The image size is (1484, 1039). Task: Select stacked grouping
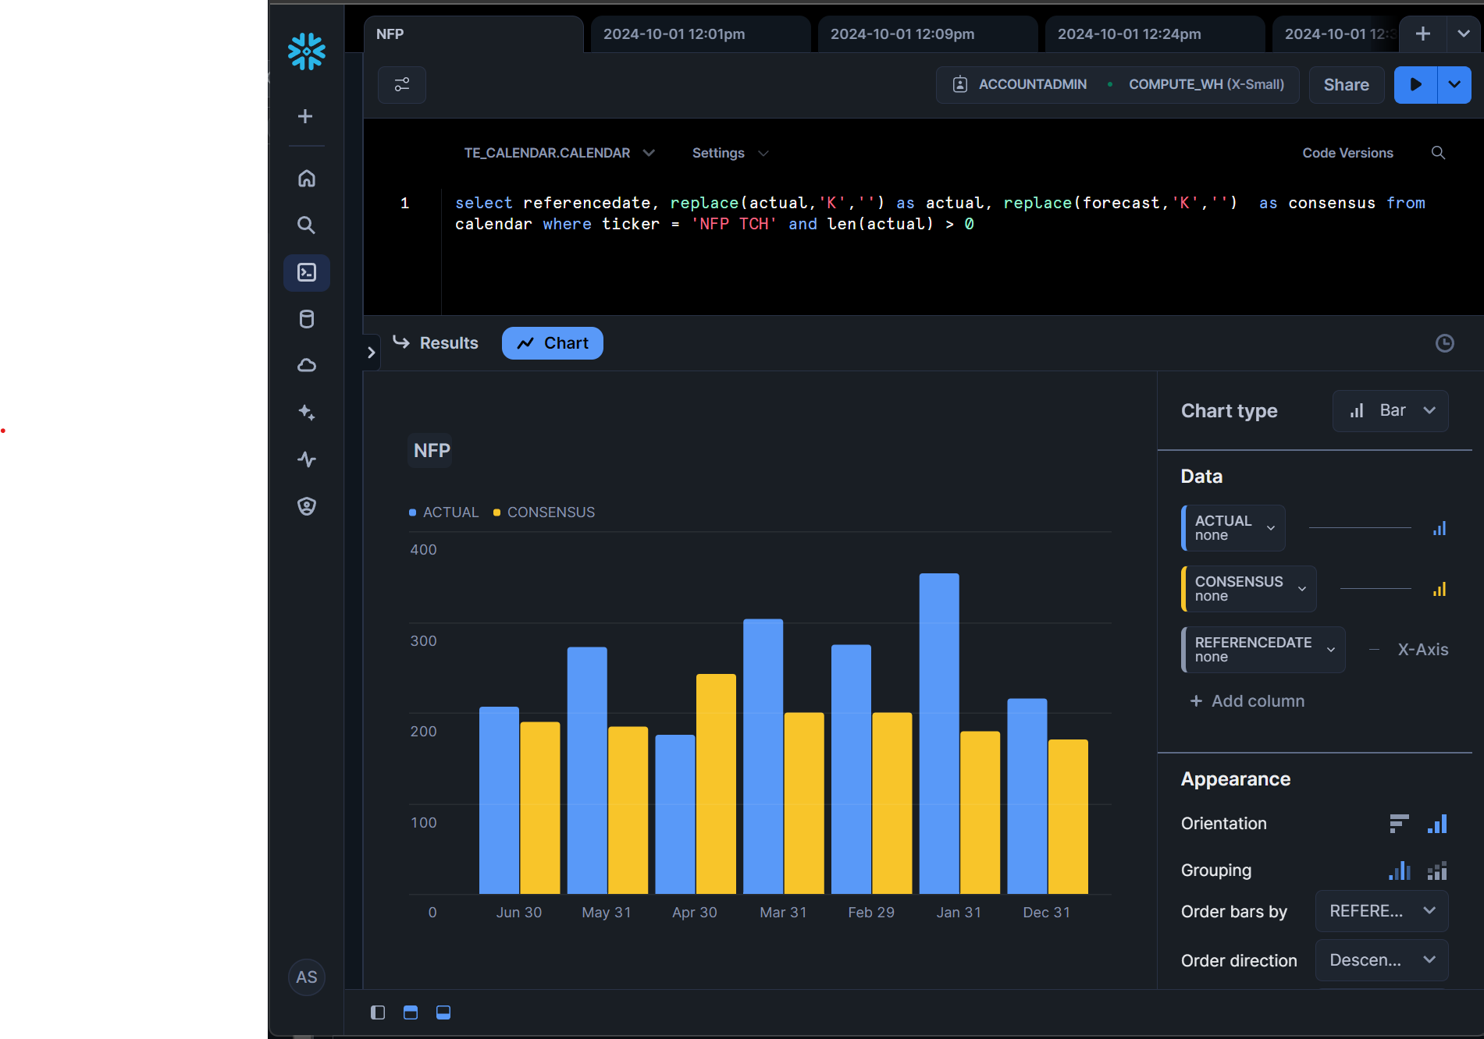coord(1437,871)
